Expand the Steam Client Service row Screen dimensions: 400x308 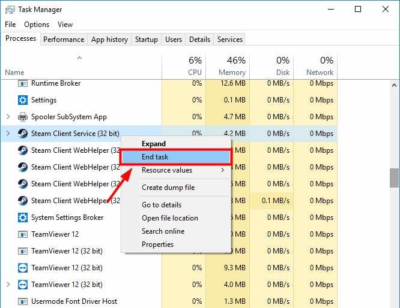pos(8,134)
